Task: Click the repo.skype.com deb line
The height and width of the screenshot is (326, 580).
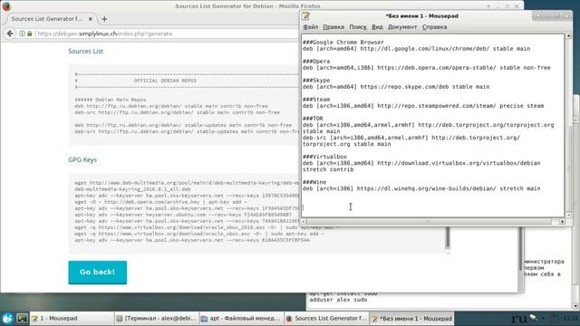Action: click(x=396, y=87)
